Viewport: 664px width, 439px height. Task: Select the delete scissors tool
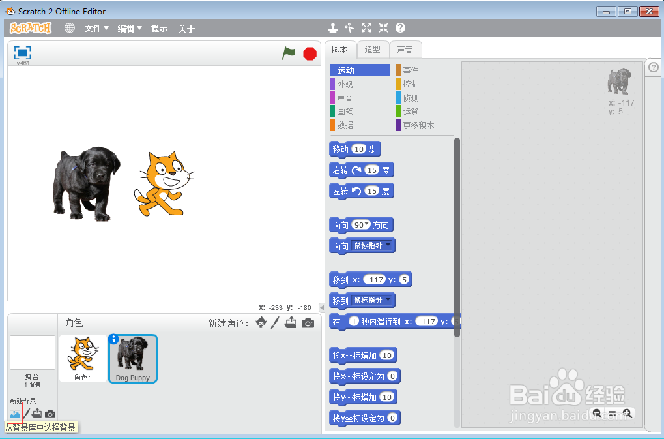(x=349, y=28)
